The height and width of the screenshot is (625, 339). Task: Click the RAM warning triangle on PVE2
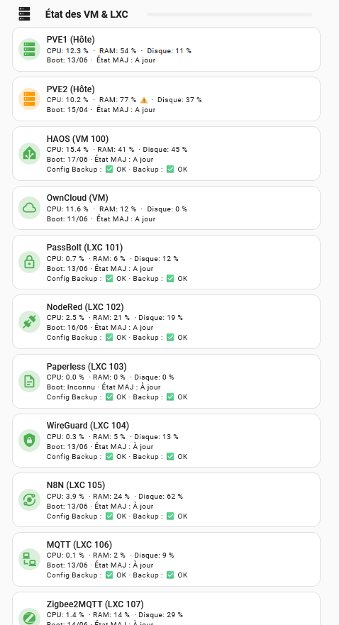144,100
